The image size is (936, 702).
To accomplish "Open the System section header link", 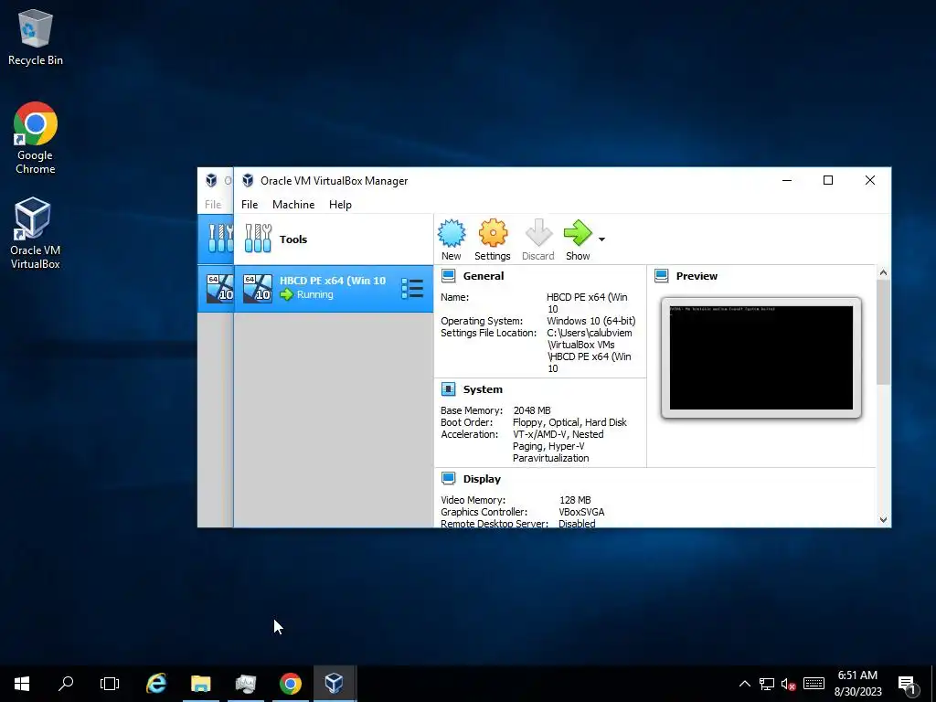I will point(483,389).
